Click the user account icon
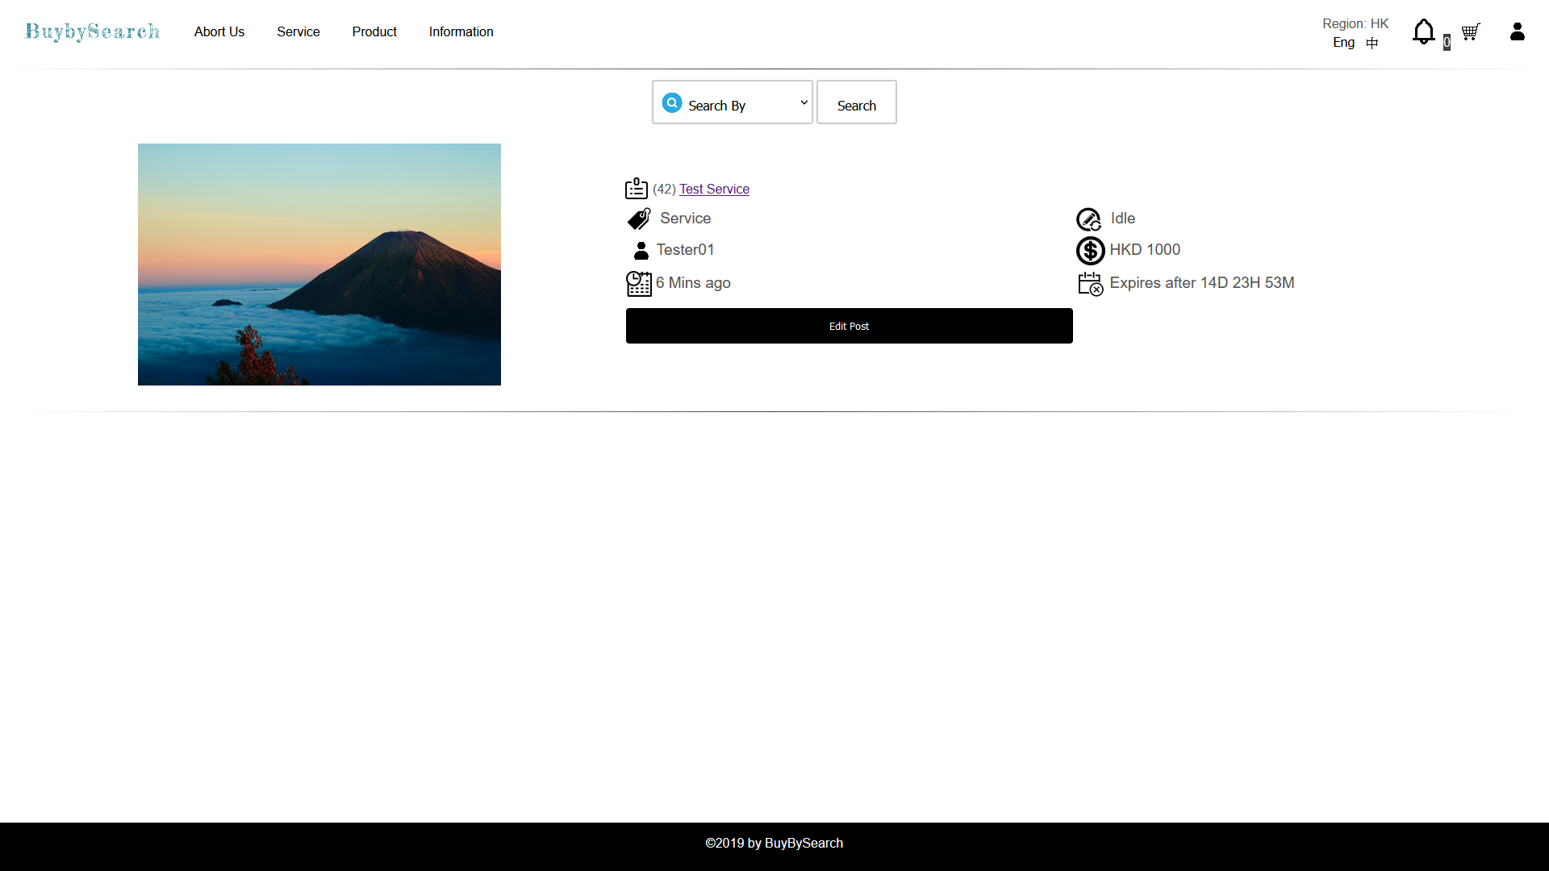1549x871 pixels. coord(1517,32)
